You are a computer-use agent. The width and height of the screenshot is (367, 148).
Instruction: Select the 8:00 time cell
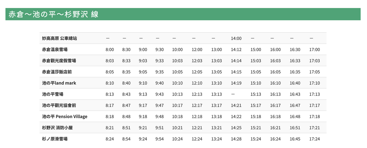pos(110,49)
